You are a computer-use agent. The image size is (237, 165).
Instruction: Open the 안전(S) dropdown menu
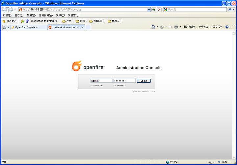204,27
